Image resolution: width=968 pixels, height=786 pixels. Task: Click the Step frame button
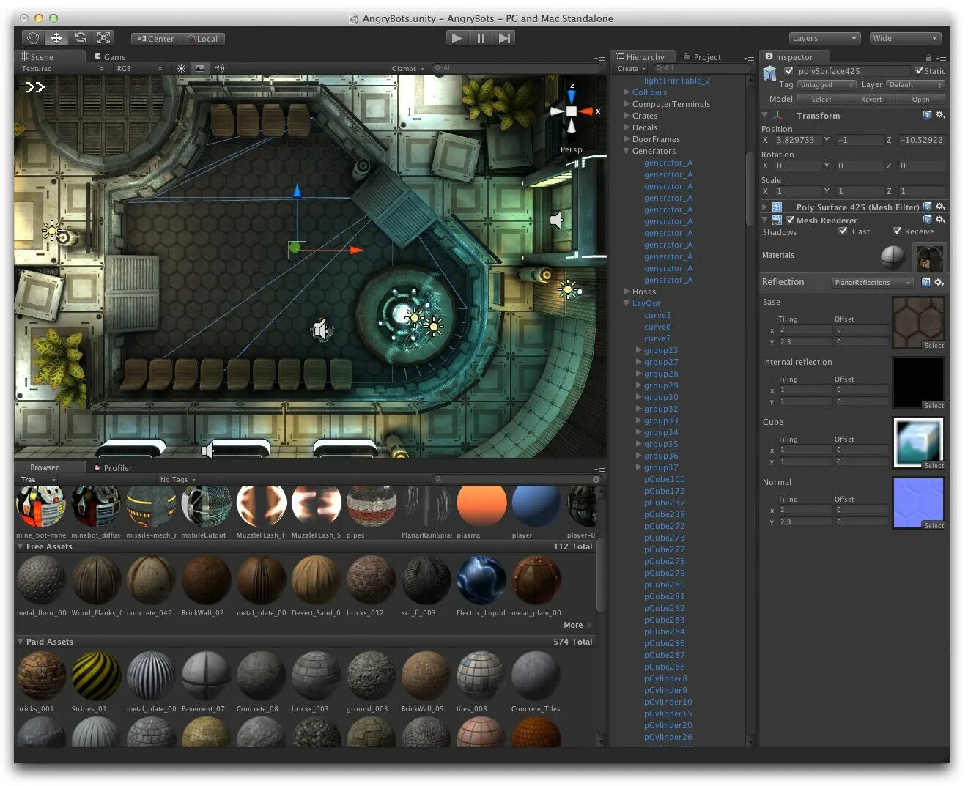tap(504, 38)
